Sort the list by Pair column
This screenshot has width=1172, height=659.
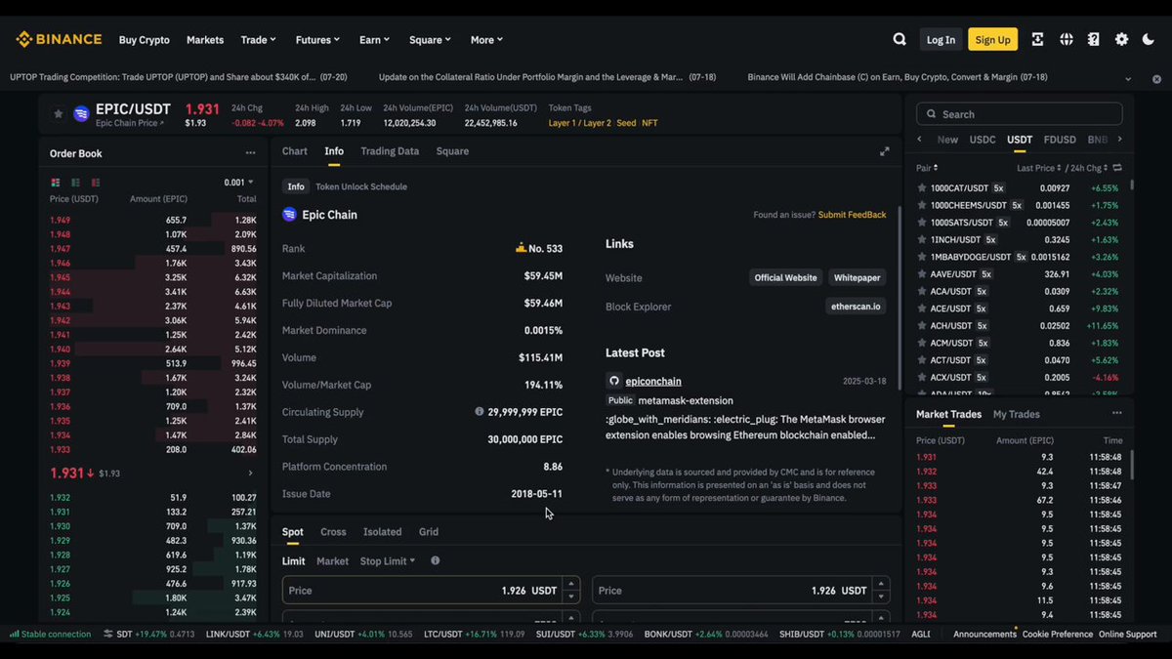point(926,168)
